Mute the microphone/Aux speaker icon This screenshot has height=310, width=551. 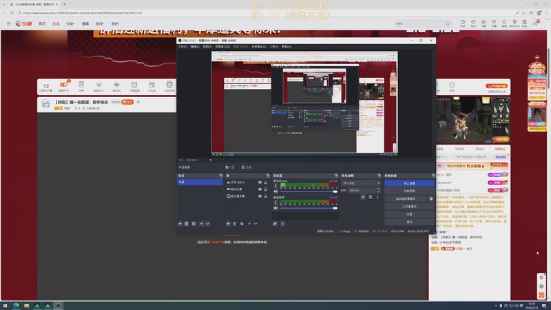(276, 192)
